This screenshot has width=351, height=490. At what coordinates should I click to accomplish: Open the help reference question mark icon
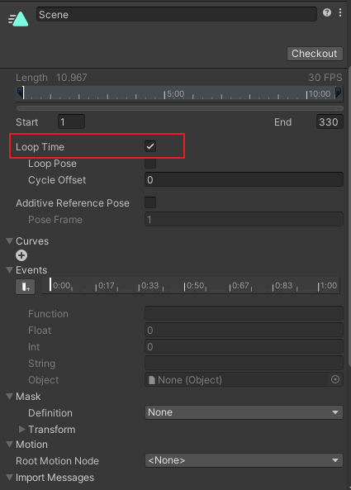(x=327, y=12)
